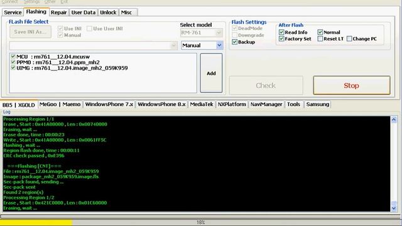
Task: Click the 'CRC check passed' log line
Action: point(34,156)
